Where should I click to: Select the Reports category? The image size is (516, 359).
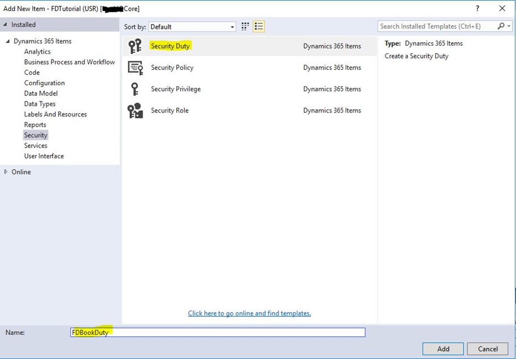click(35, 125)
